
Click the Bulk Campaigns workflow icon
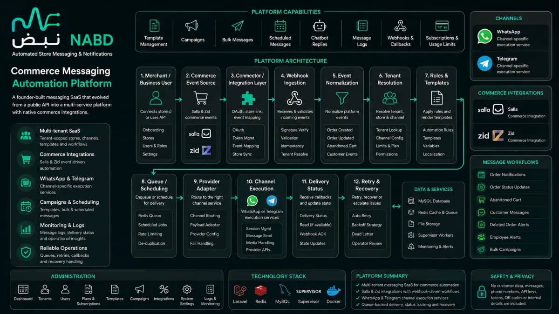(x=481, y=250)
